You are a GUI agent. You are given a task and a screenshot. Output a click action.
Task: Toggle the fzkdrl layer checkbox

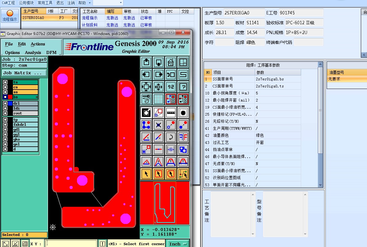pos(5,125)
